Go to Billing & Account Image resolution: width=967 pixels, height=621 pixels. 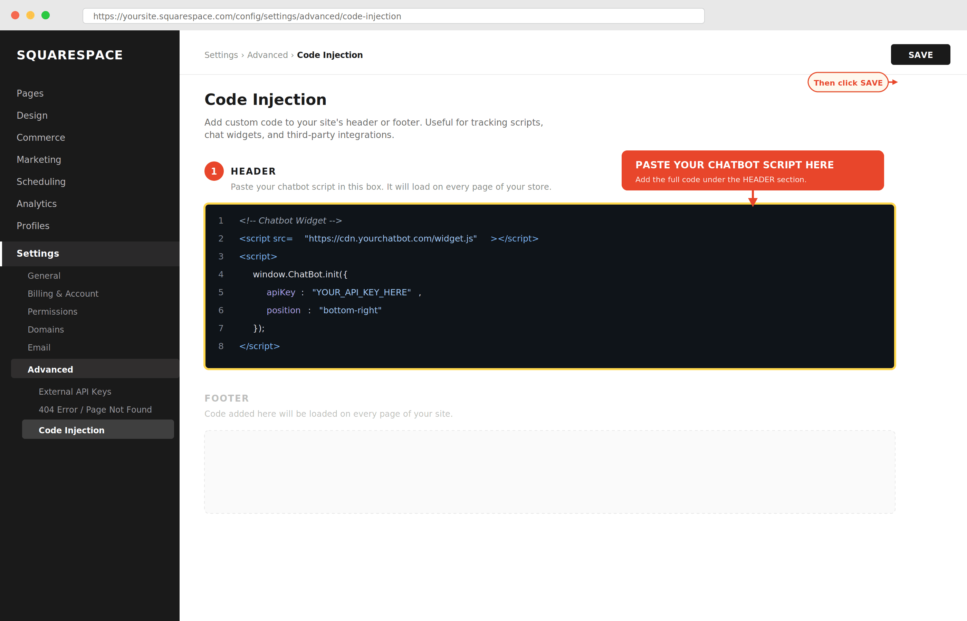point(63,294)
